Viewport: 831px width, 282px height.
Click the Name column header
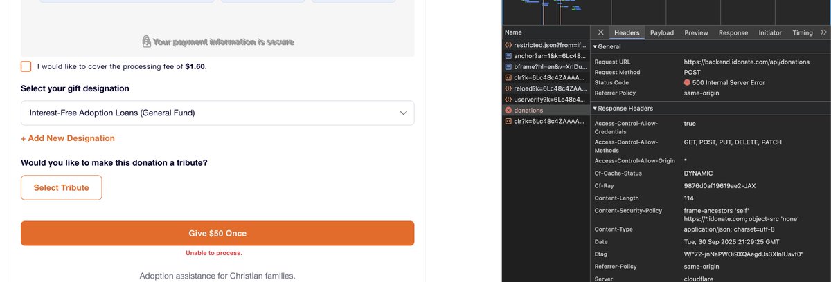coord(546,32)
